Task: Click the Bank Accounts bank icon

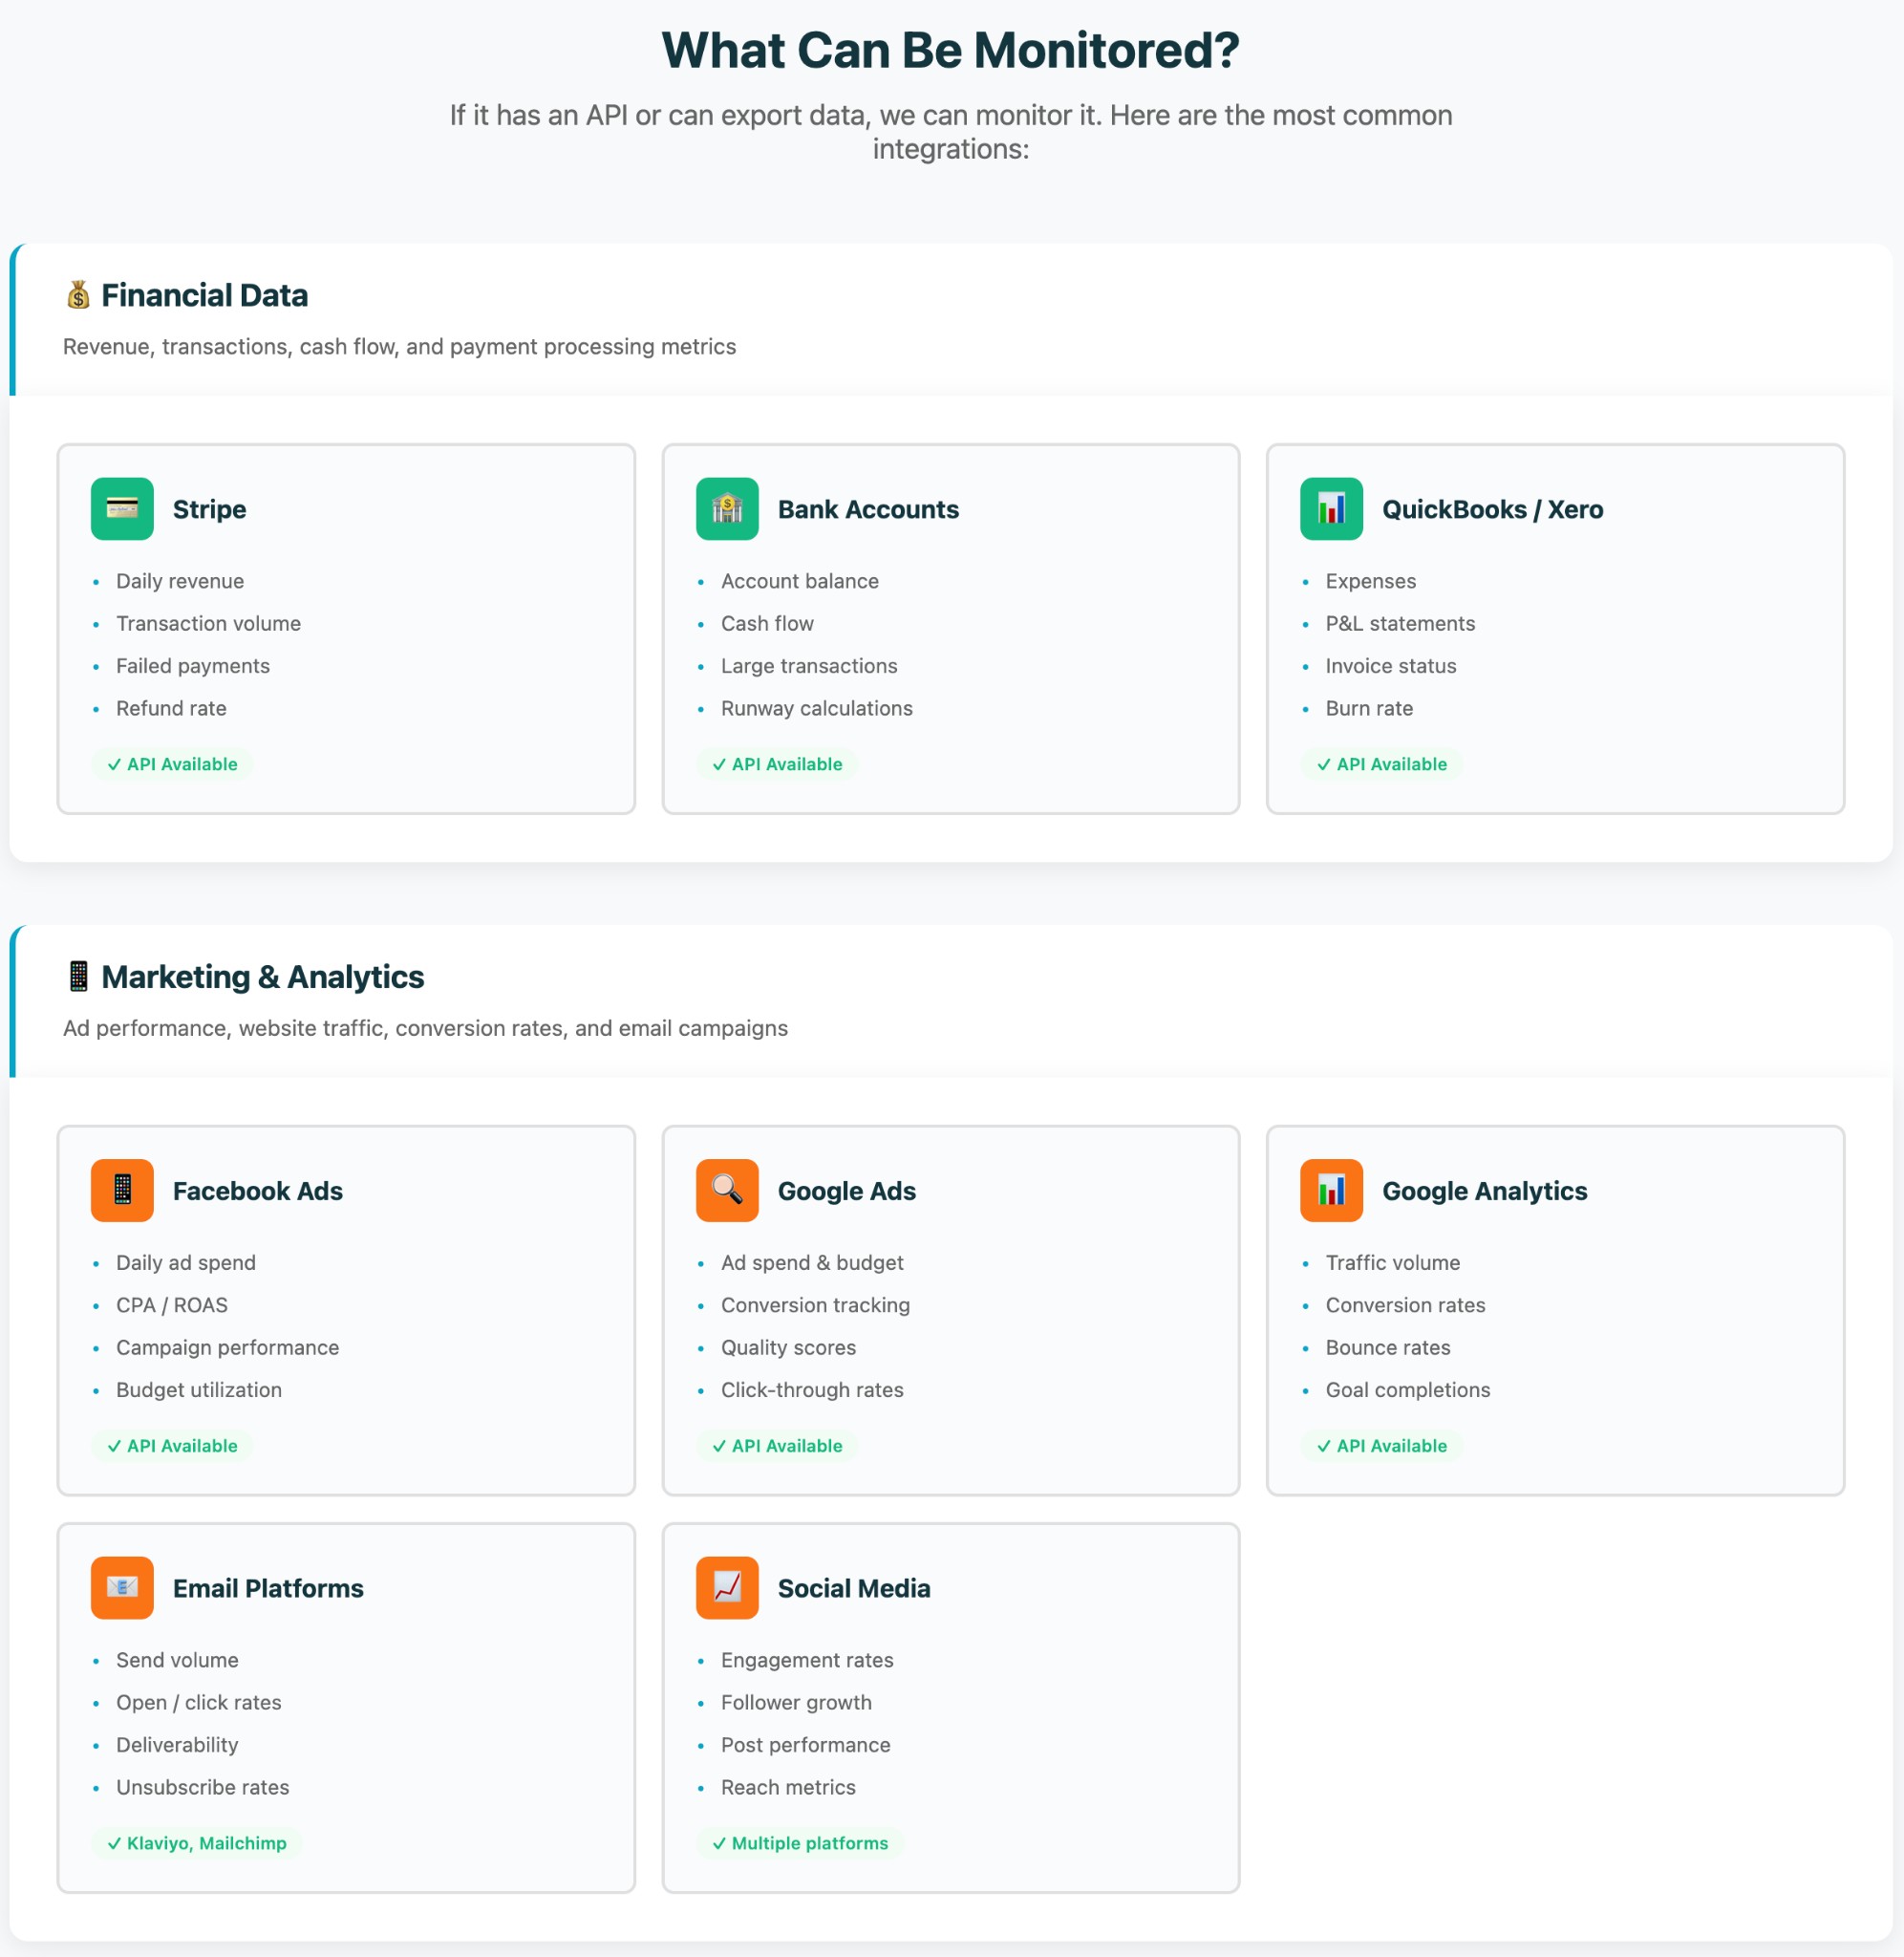Action: coord(727,508)
